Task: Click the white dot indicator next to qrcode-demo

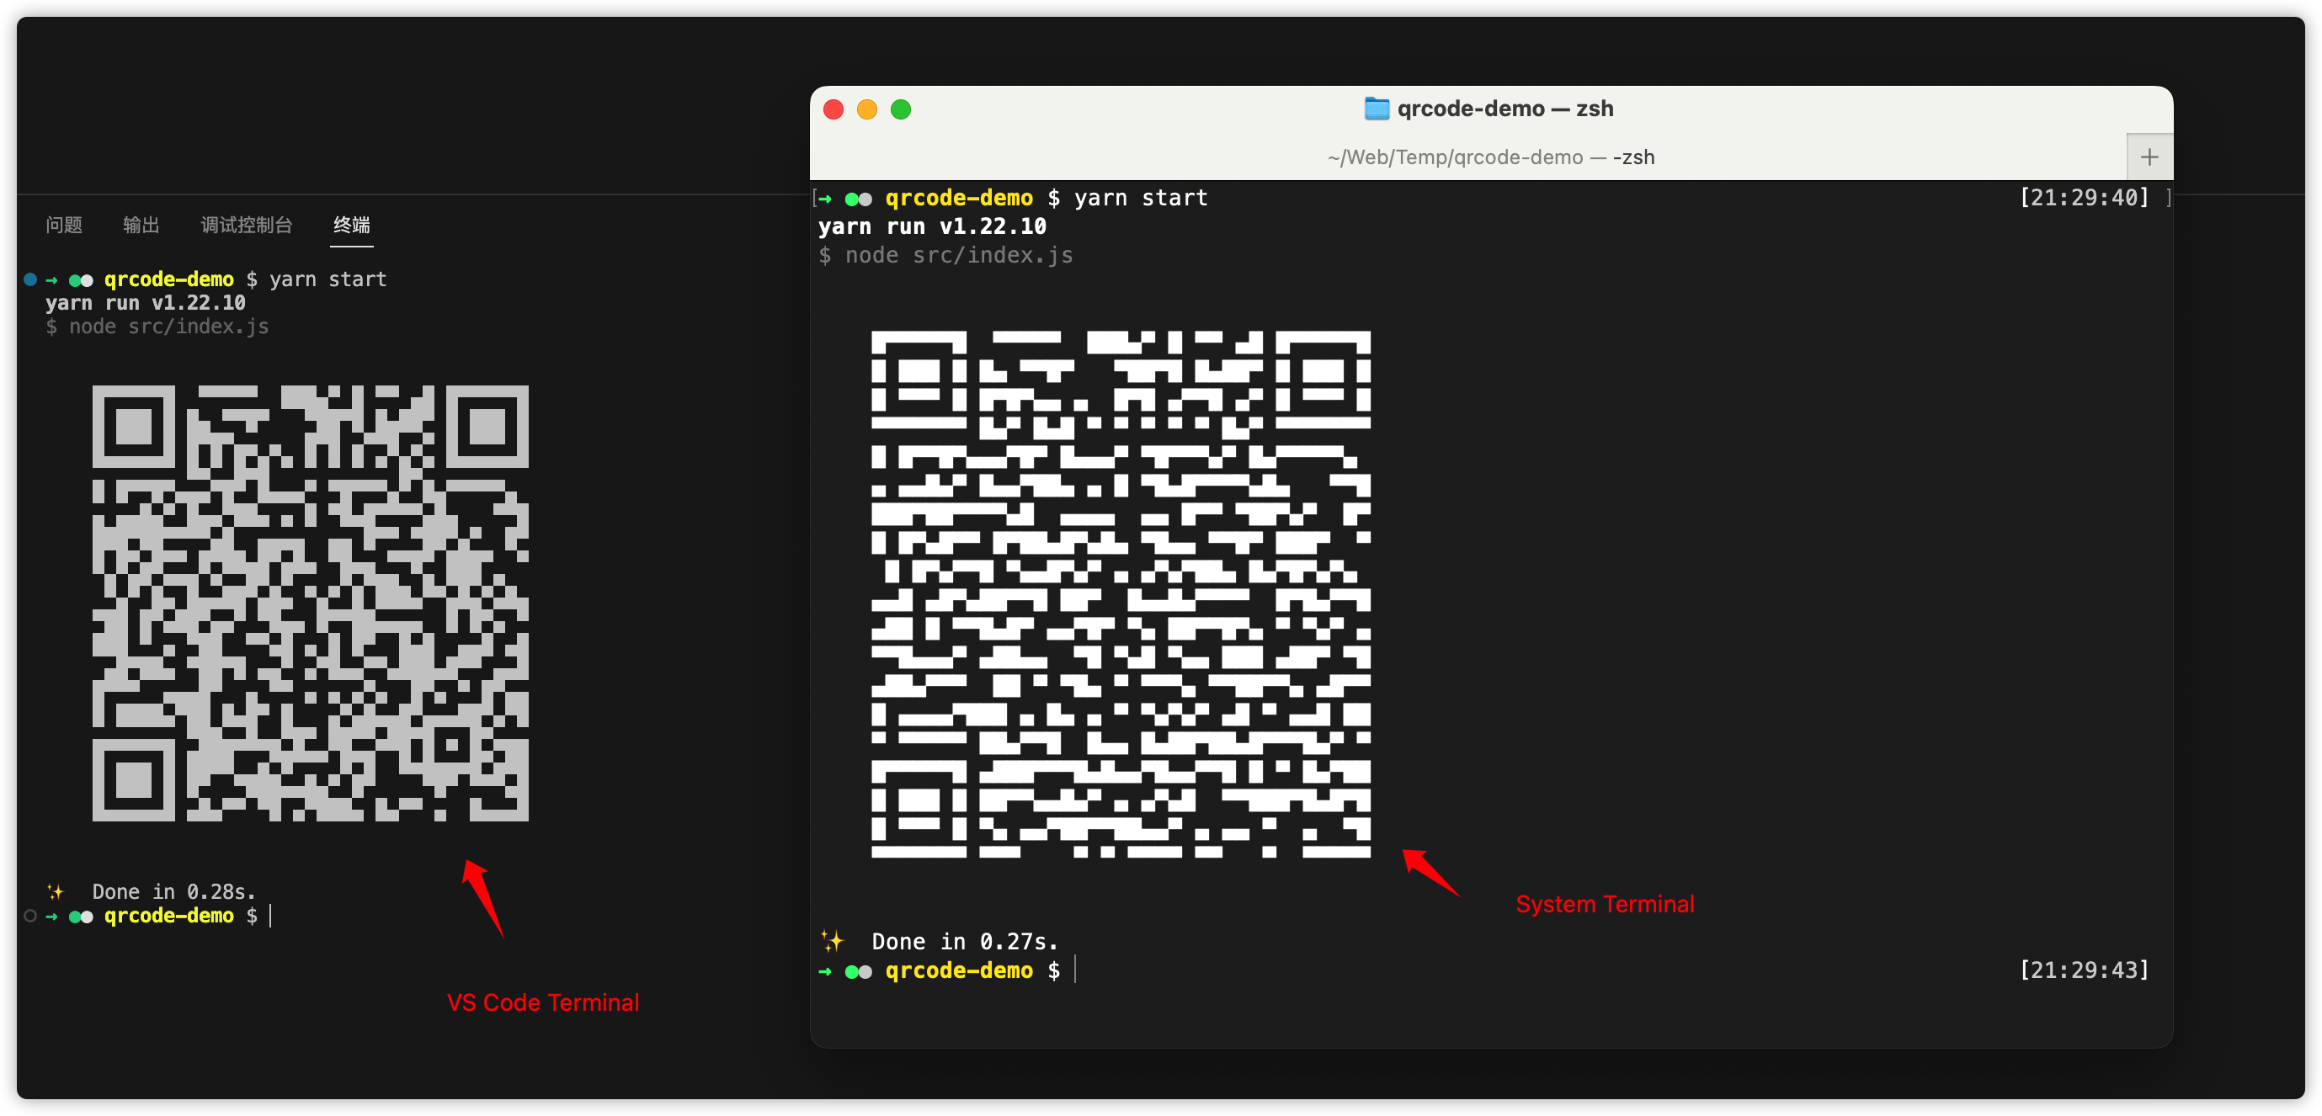Action: 865,199
